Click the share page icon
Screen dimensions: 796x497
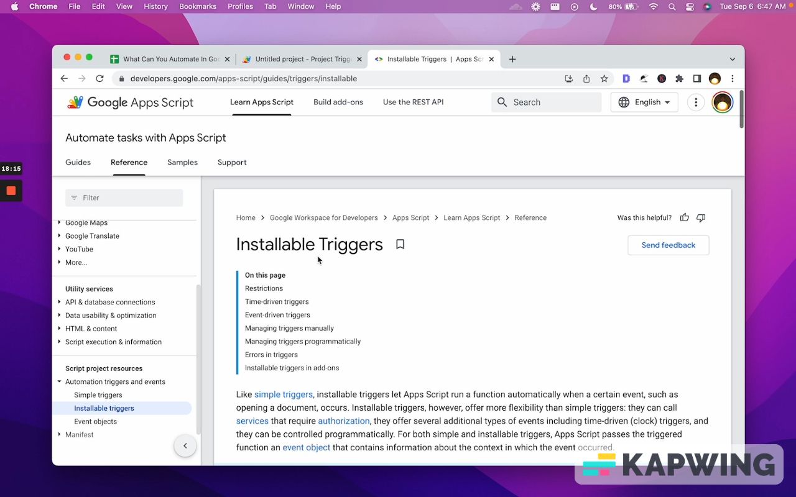point(586,78)
